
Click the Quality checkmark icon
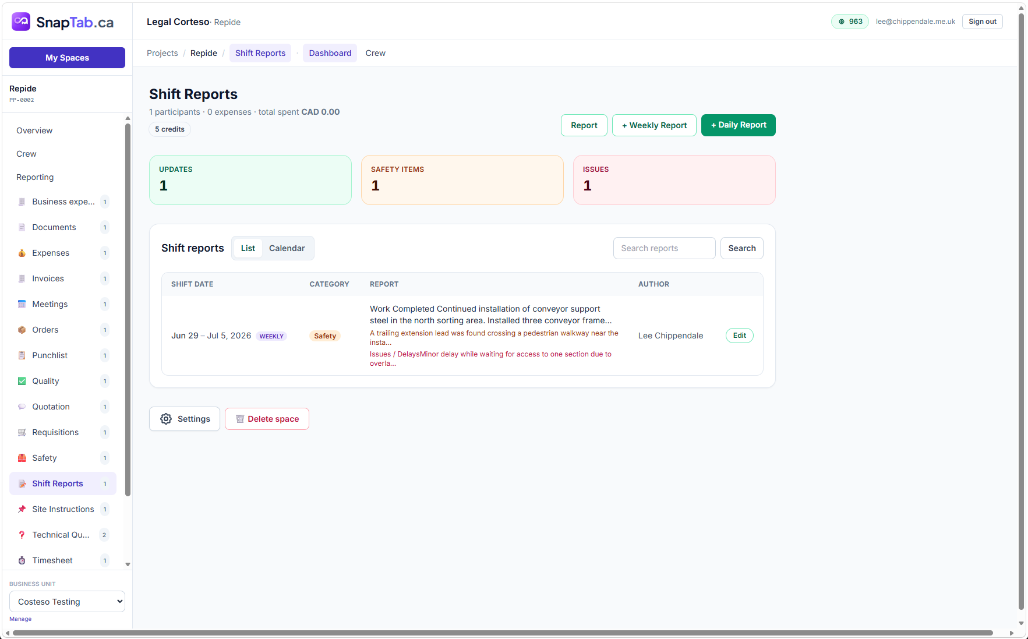pyautogui.click(x=22, y=381)
